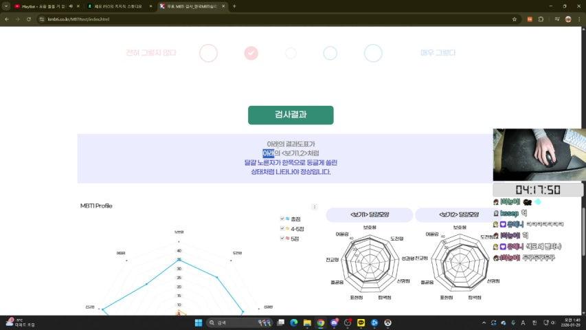
Task: Open the MBTI Profile chart options menu
Action: pos(315,206)
